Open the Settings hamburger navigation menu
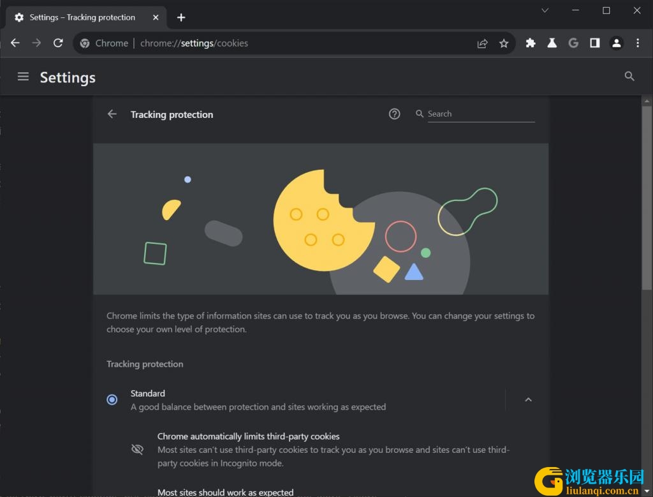The height and width of the screenshot is (497, 653). (x=24, y=77)
